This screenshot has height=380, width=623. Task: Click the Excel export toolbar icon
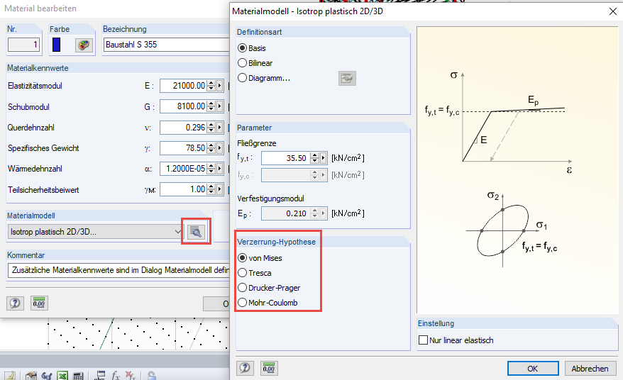pyautogui.click(x=62, y=376)
